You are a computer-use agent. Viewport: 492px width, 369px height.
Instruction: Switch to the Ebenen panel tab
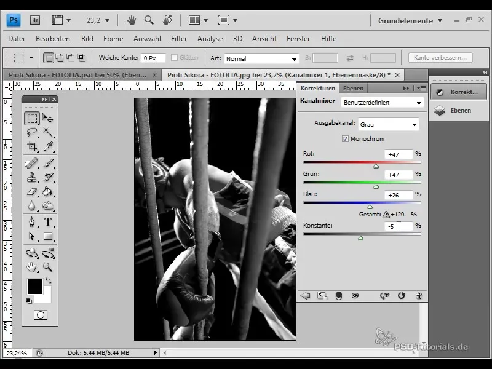point(353,89)
